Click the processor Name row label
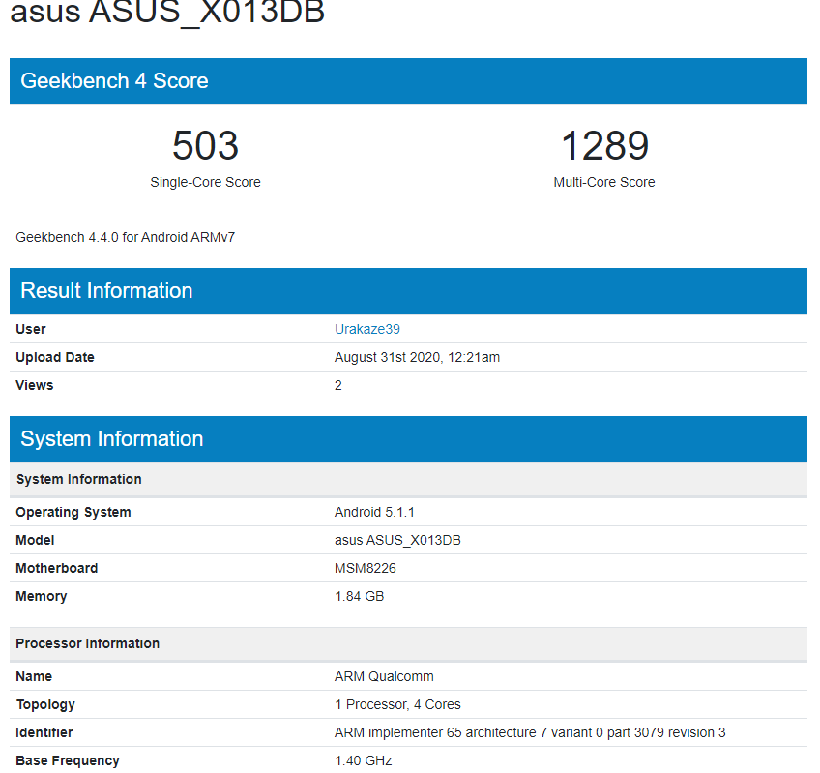 [34, 676]
